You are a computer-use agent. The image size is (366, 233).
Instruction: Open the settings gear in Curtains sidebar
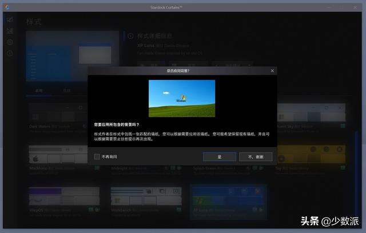[x=10, y=42]
